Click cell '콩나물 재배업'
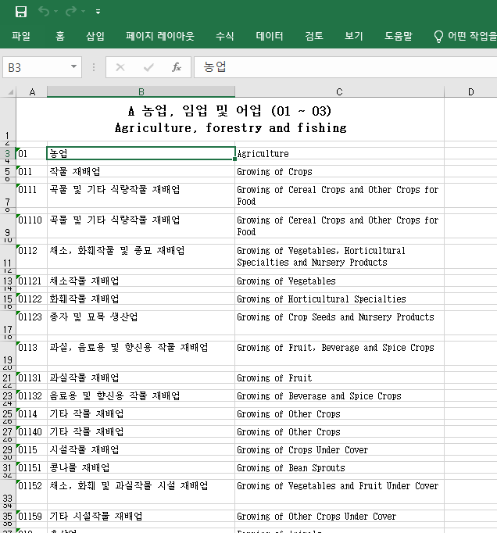Image resolution: width=497 pixels, height=533 pixels. point(141,467)
